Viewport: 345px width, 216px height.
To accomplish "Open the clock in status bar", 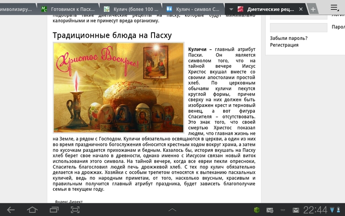I will pyautogui.click(x=315, y=210).
